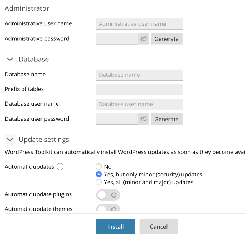Image resolution: width=246 pixels, height=236 pixels.
Task: Click the Database user name field
Action: tap(139, 104)
